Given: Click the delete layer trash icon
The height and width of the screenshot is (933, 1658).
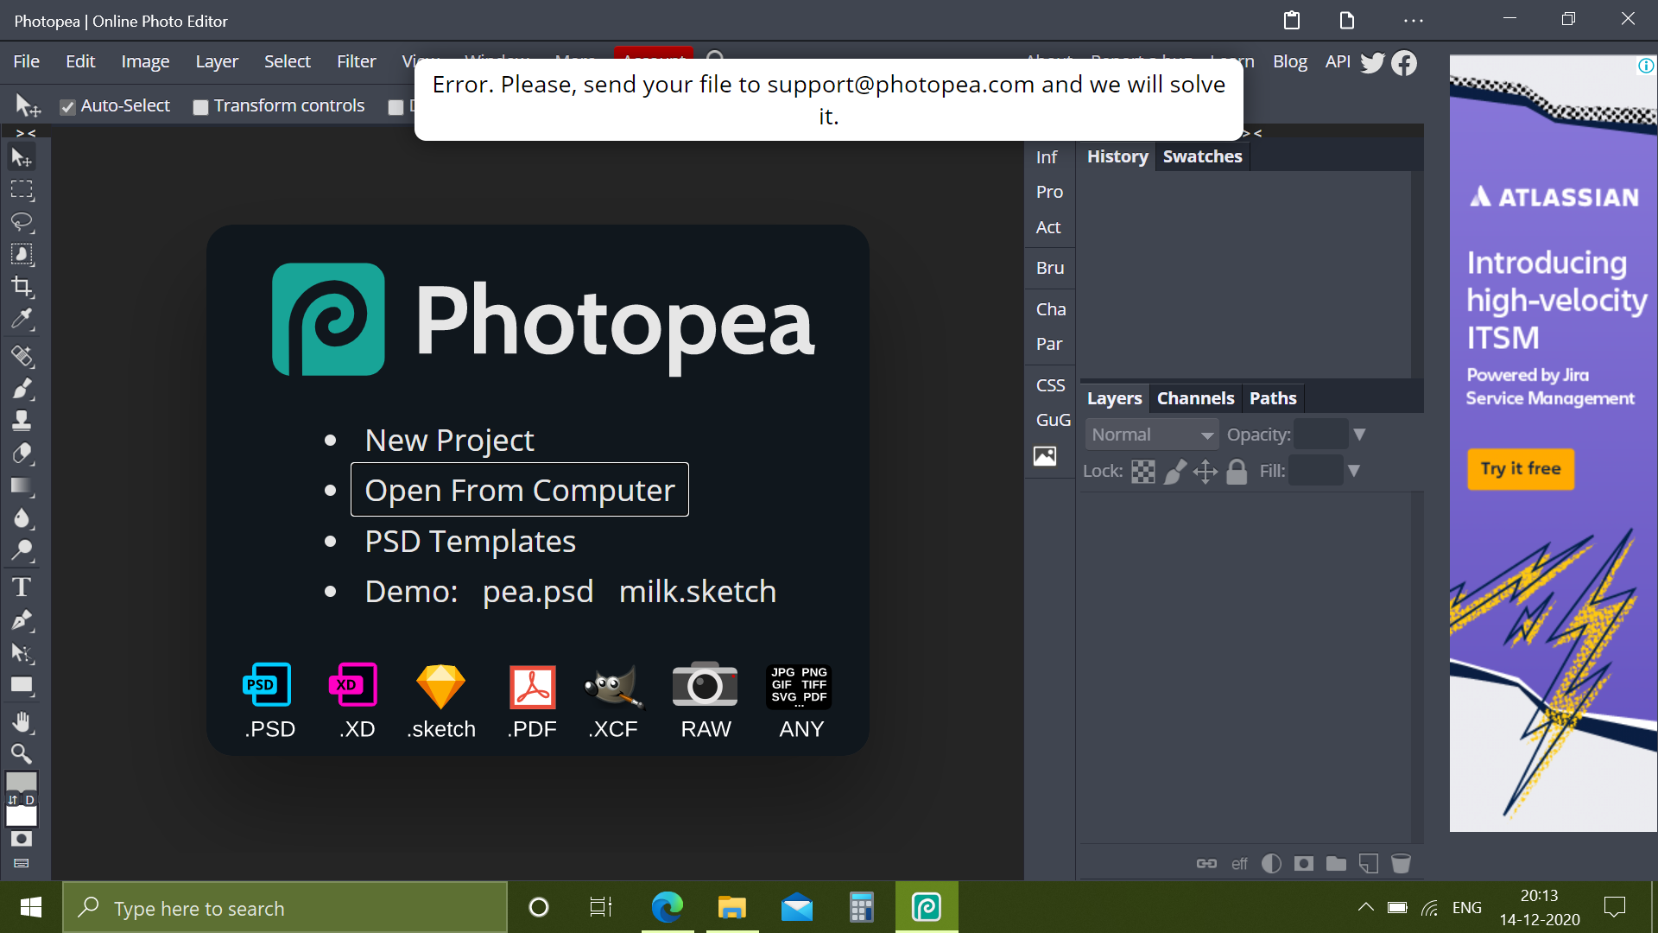Looking at the screenshot, I should [x=1401, y=862].
